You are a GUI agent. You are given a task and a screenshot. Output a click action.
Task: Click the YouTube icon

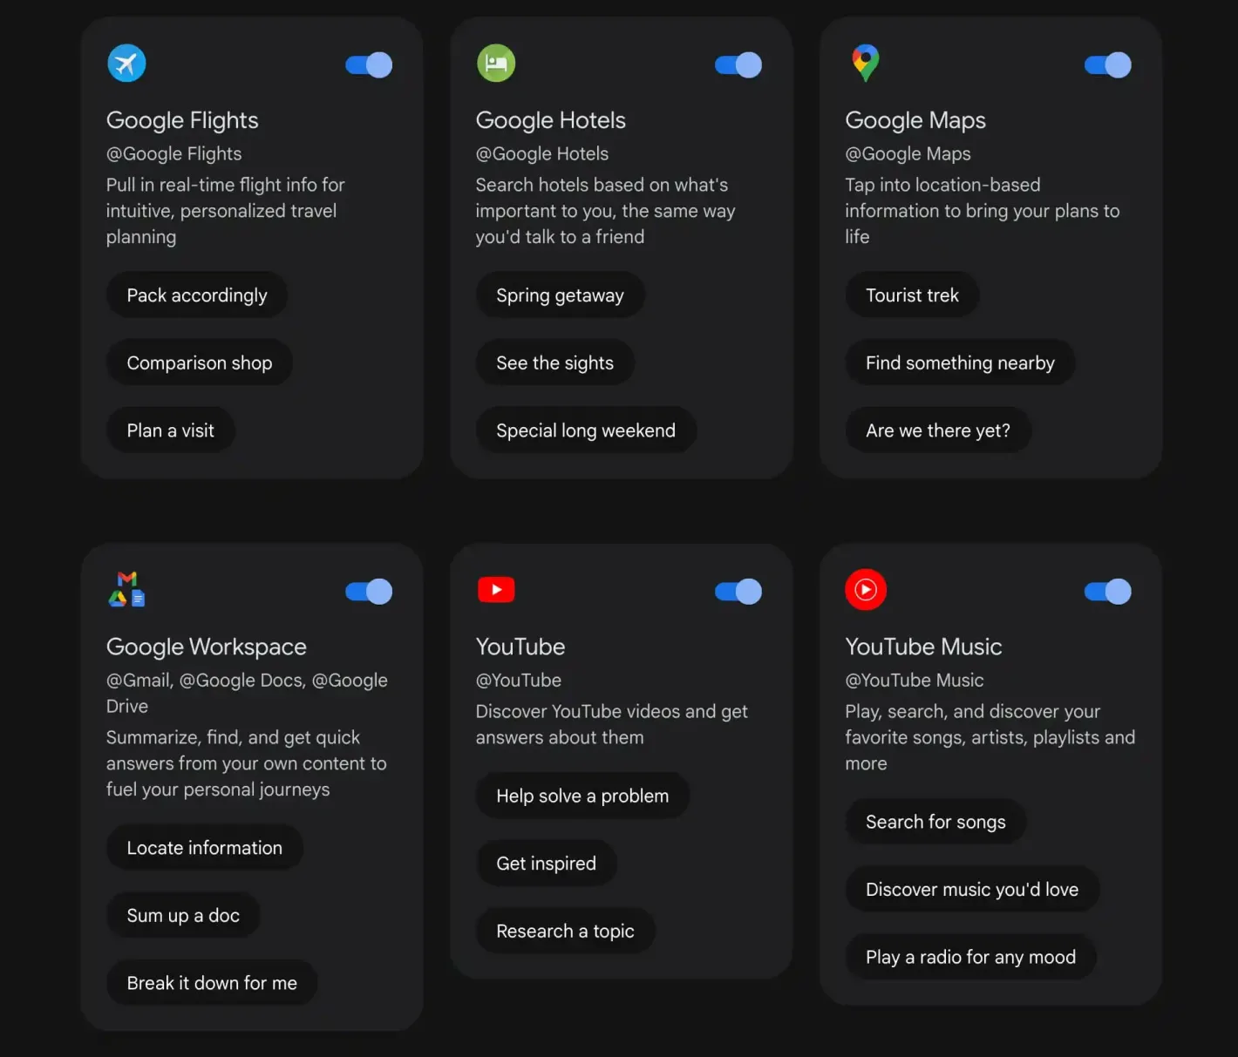(x=496, y=589)
